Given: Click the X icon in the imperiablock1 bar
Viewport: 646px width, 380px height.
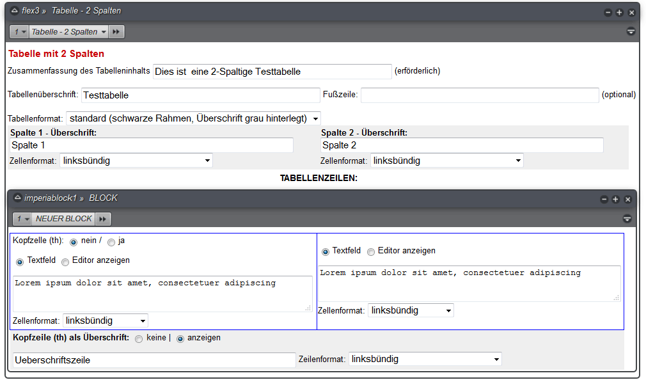Looking at the screenshot, I should [x=628, y=200].
